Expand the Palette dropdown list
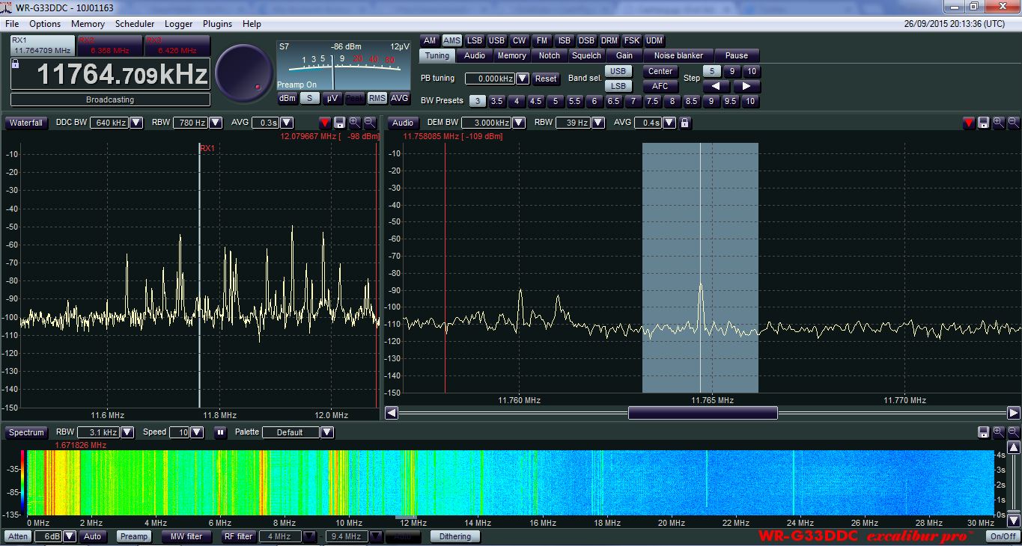 326,432
